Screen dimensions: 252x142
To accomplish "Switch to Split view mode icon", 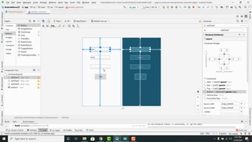I will 242,16.
